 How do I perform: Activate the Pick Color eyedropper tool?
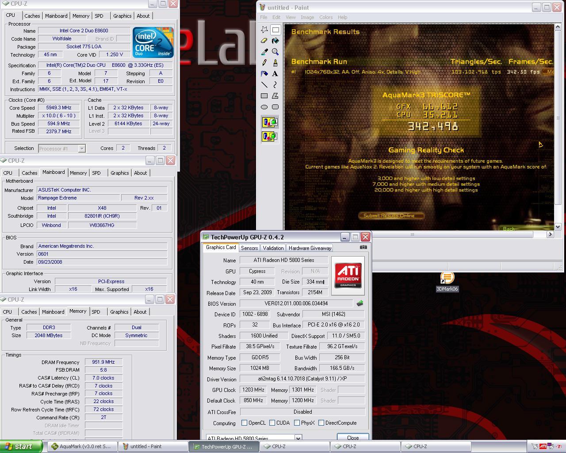click(x=264, y=52)
